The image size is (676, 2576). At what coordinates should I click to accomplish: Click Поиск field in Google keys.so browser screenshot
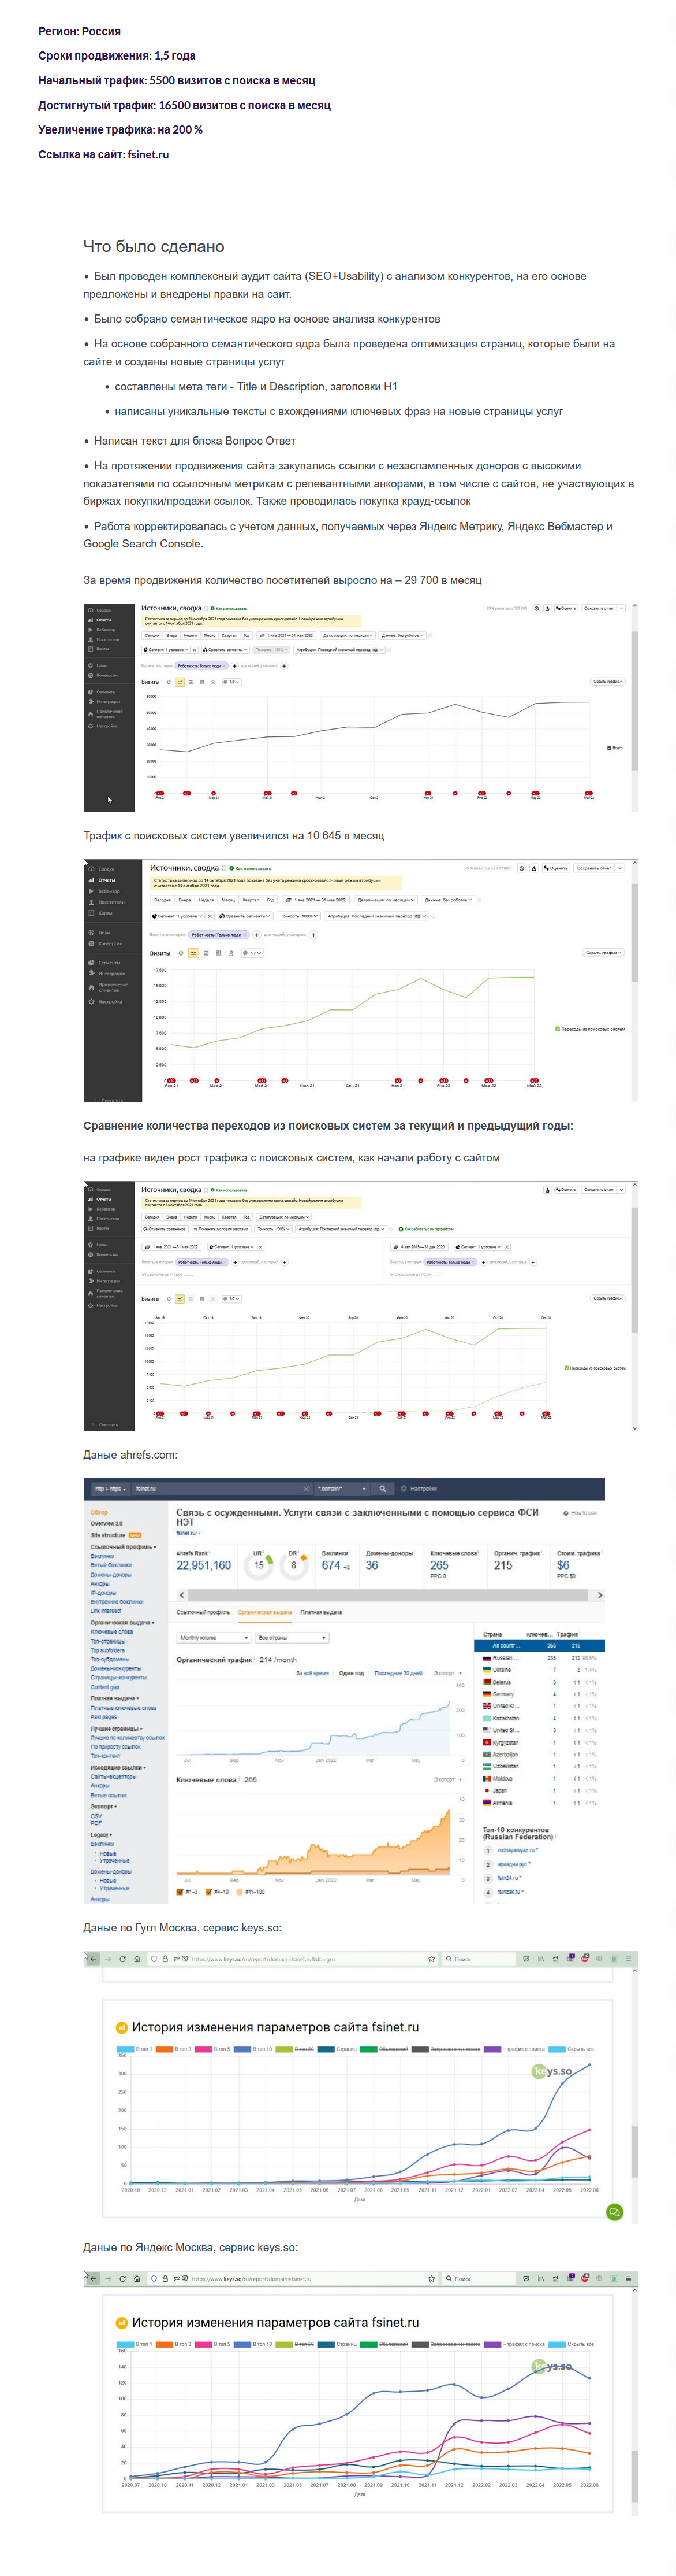tap(479, 1959)
